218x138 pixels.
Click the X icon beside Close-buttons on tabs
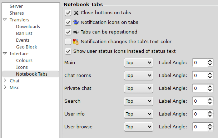(x=76, y=13)
